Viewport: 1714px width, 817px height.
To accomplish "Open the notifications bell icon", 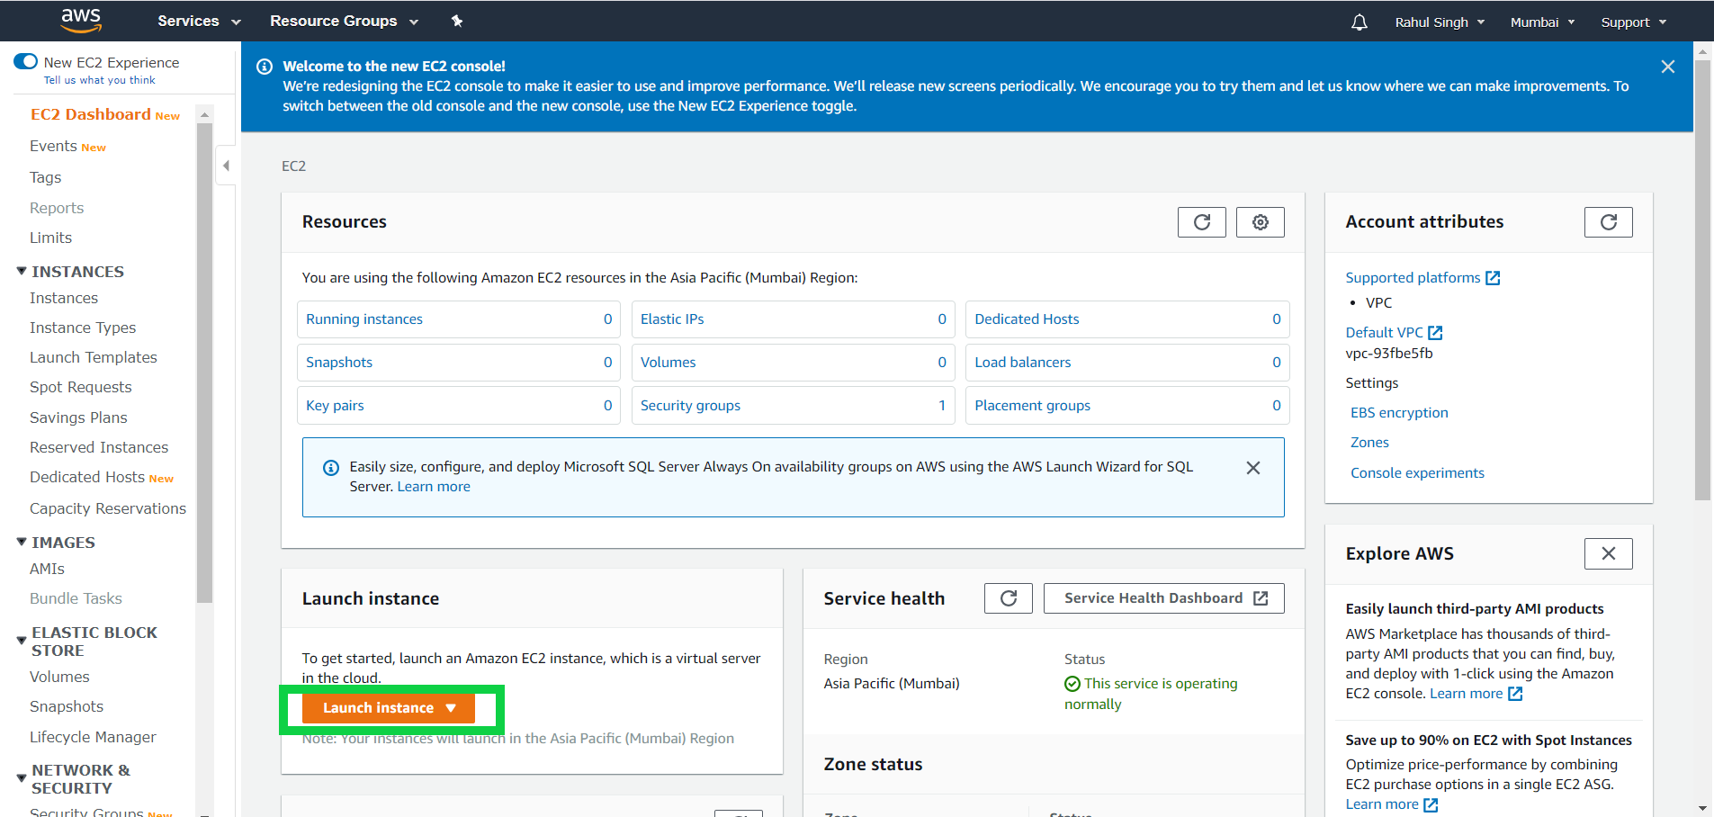I will click(x=1360, y=22).
